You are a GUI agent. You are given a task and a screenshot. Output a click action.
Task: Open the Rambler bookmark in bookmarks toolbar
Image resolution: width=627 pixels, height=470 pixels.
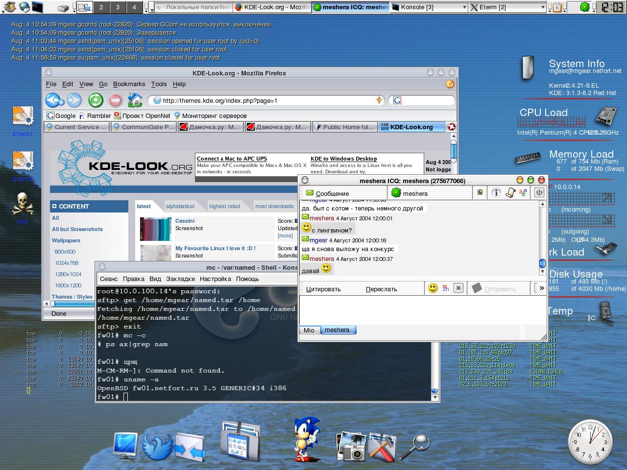[x=95, y=116]
